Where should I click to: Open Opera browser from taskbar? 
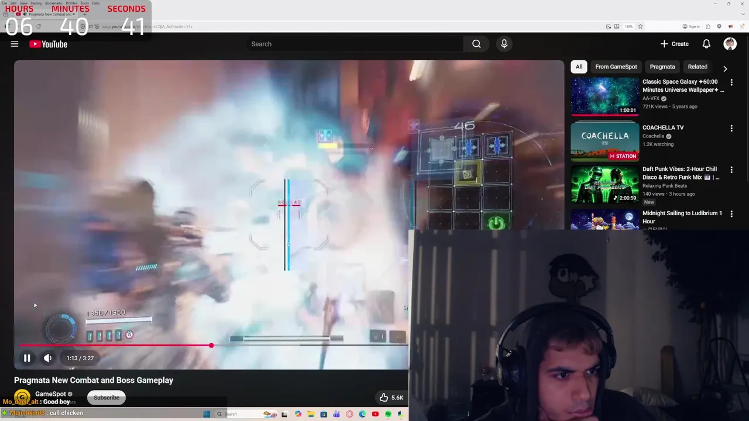[349, 414]
